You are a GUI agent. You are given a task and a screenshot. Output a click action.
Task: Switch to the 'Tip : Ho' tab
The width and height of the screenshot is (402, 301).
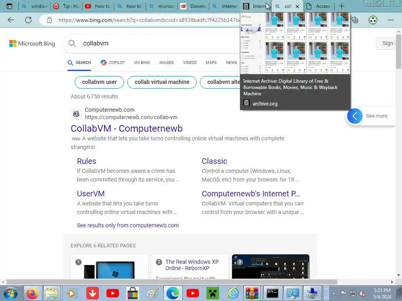[67, 6]
